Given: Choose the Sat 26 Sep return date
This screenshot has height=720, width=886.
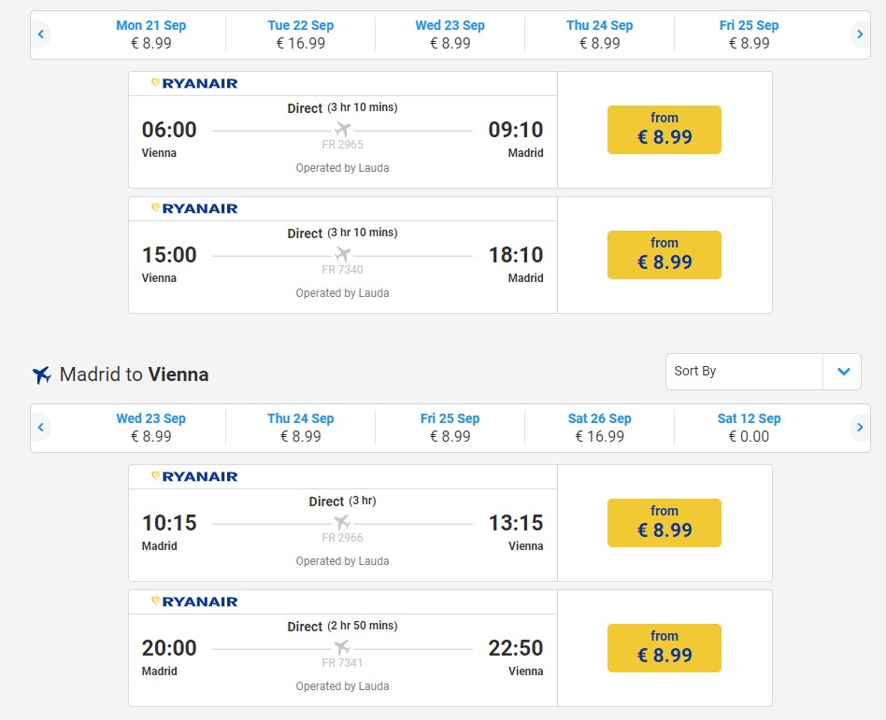Looking at the screenshot, I should [x=599, y=428].
